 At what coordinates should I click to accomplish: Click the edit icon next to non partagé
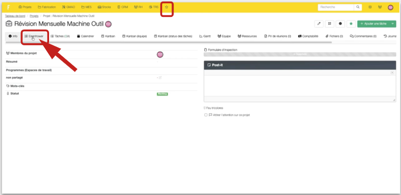pos(160,77)
